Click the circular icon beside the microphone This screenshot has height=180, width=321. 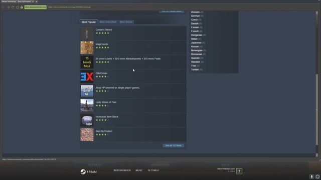pos(317,176)
